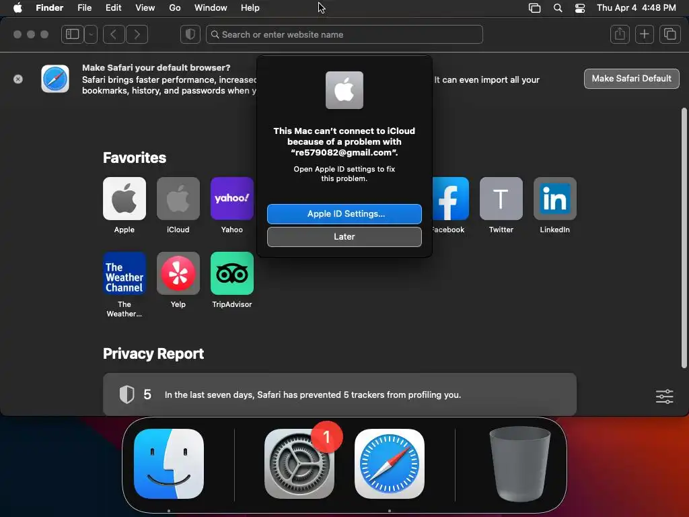Open a new tab with plus icon

[644, 34]
